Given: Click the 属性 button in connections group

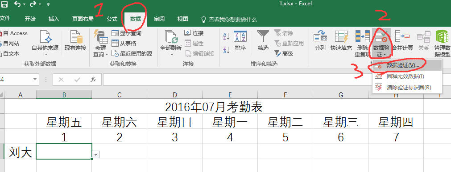Looking at the screenshot, I should [194, 44].
